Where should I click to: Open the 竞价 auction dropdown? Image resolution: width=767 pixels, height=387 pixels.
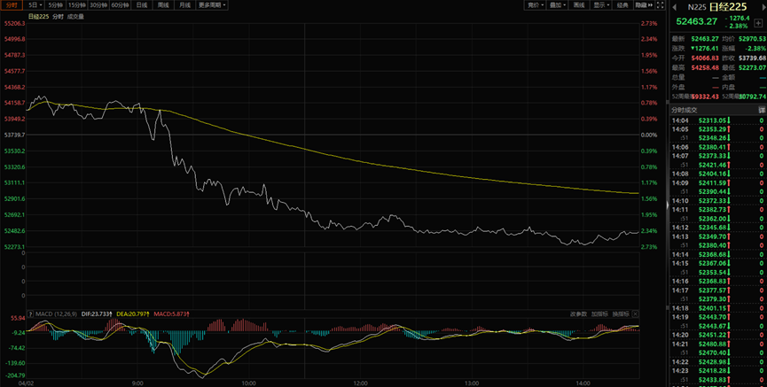pyautogui.click(x=534, y=4)
